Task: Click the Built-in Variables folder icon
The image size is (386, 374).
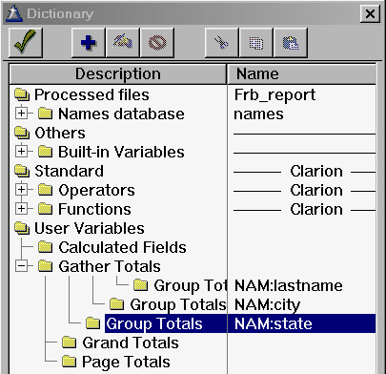Action: 46,152
